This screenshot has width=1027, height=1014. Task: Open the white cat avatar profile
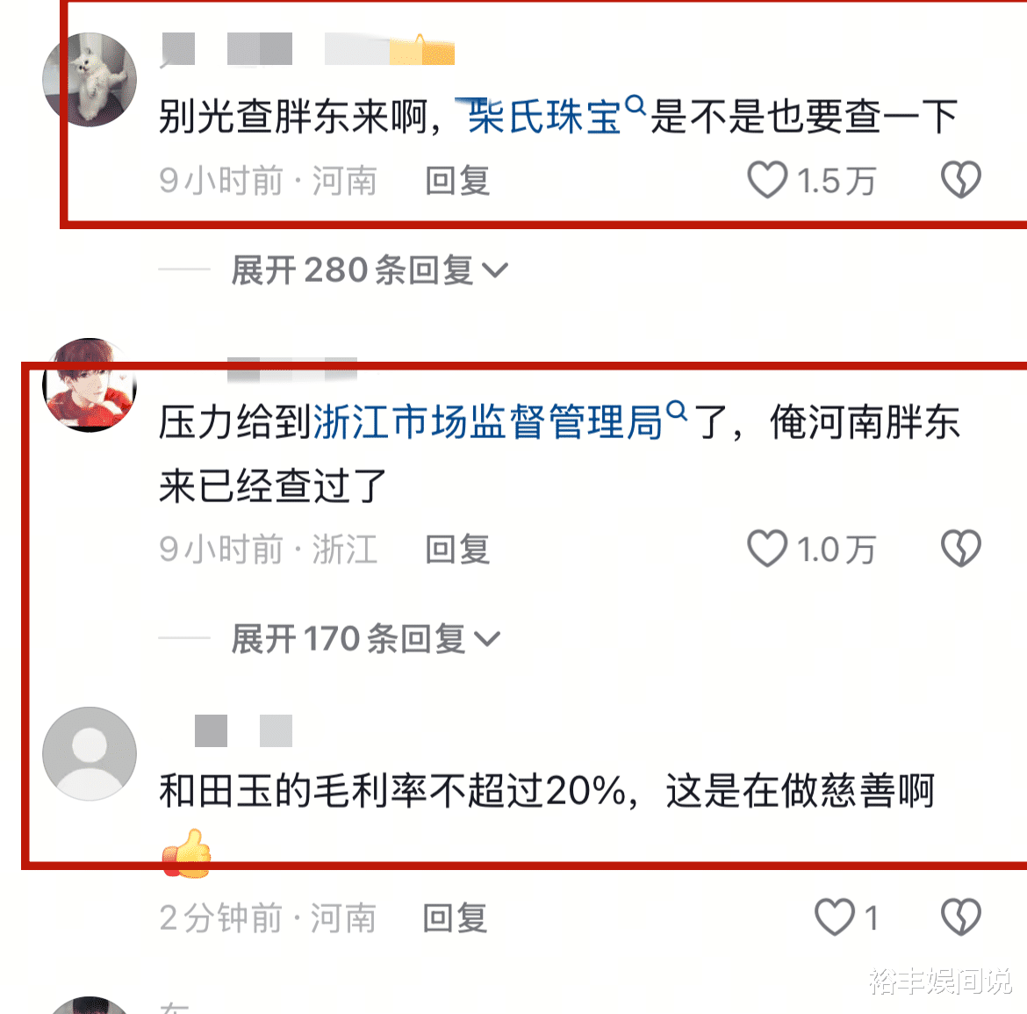click(x=90, y=79)
